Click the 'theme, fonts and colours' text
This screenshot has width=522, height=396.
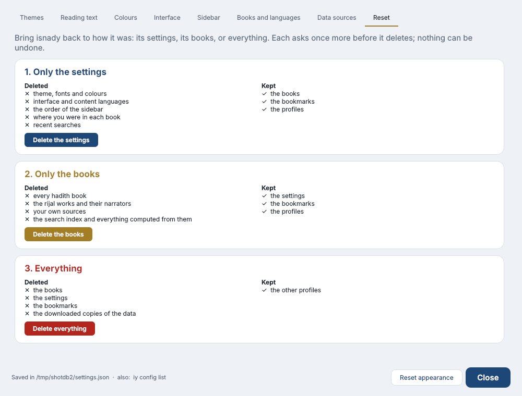pos(70,94)
